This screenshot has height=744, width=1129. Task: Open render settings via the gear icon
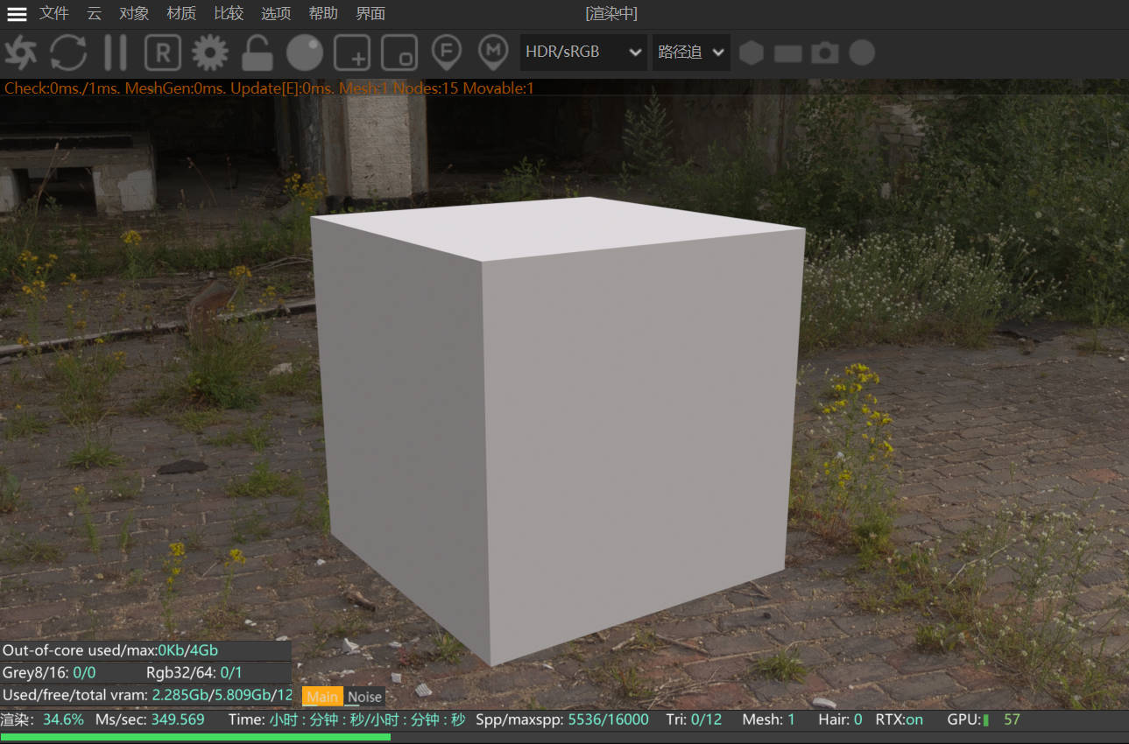click(x=208, y=53)
